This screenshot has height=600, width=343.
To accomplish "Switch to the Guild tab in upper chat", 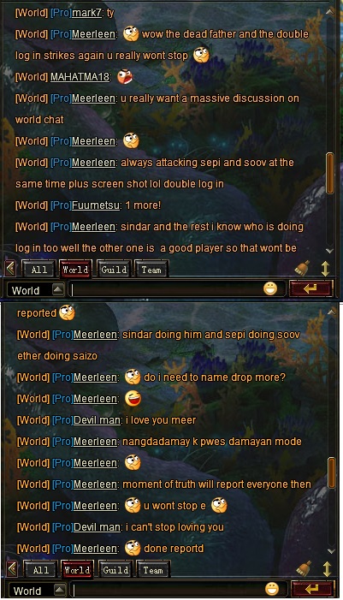I will (x=114, y=270).
